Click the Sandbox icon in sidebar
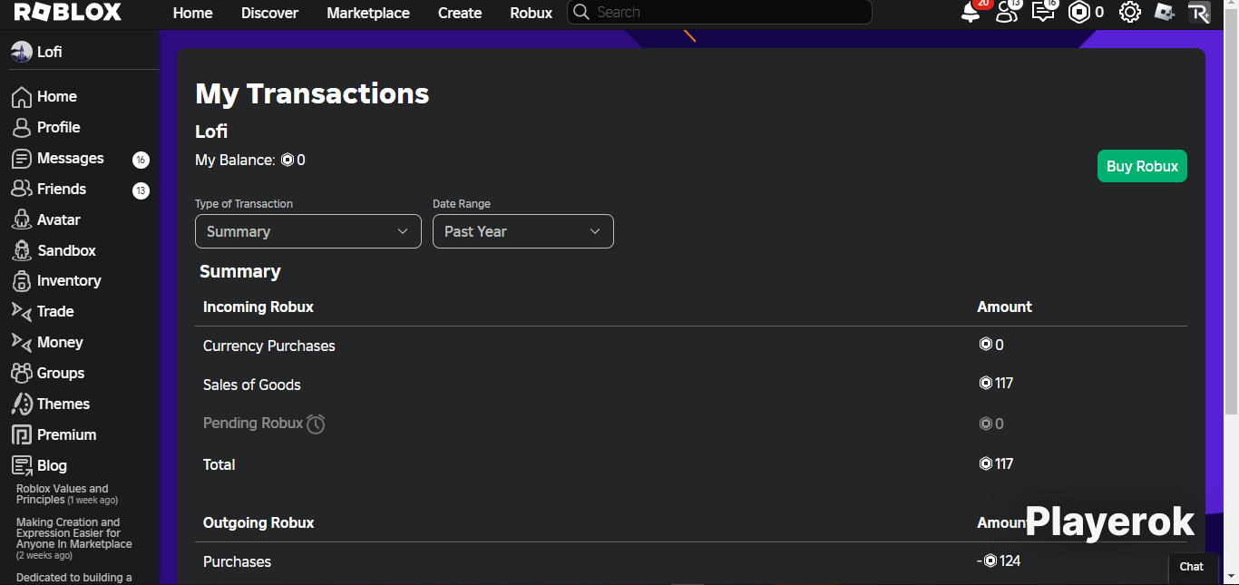Screen dimensions: 1239x585 [x=21, y=250]
